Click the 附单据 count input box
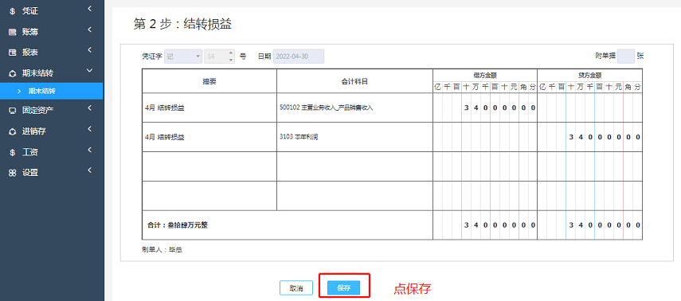Viewport: 681px width, 301px height. click(x=626, y=56)
